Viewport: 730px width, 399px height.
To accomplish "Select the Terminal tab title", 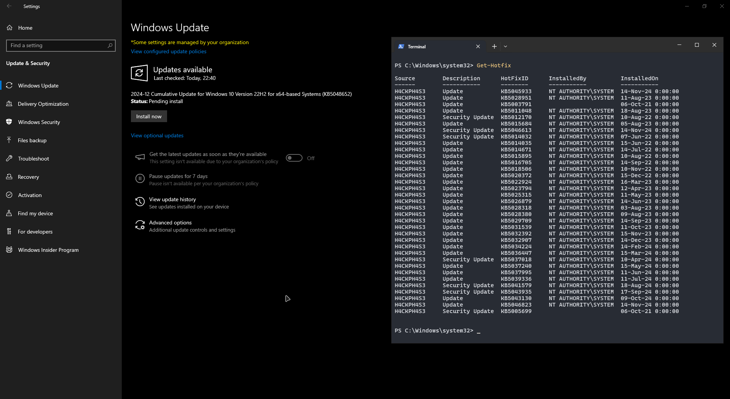I will [417, 46].
